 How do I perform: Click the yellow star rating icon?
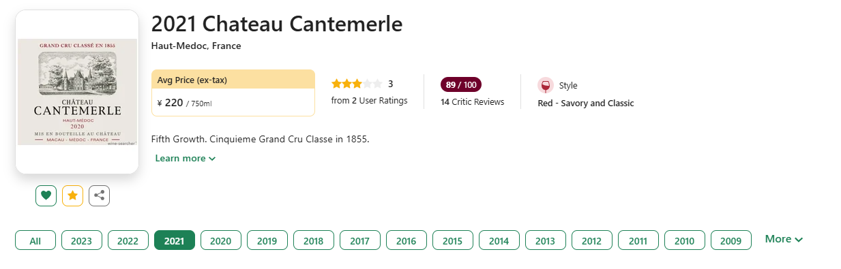tap(72, 195)
